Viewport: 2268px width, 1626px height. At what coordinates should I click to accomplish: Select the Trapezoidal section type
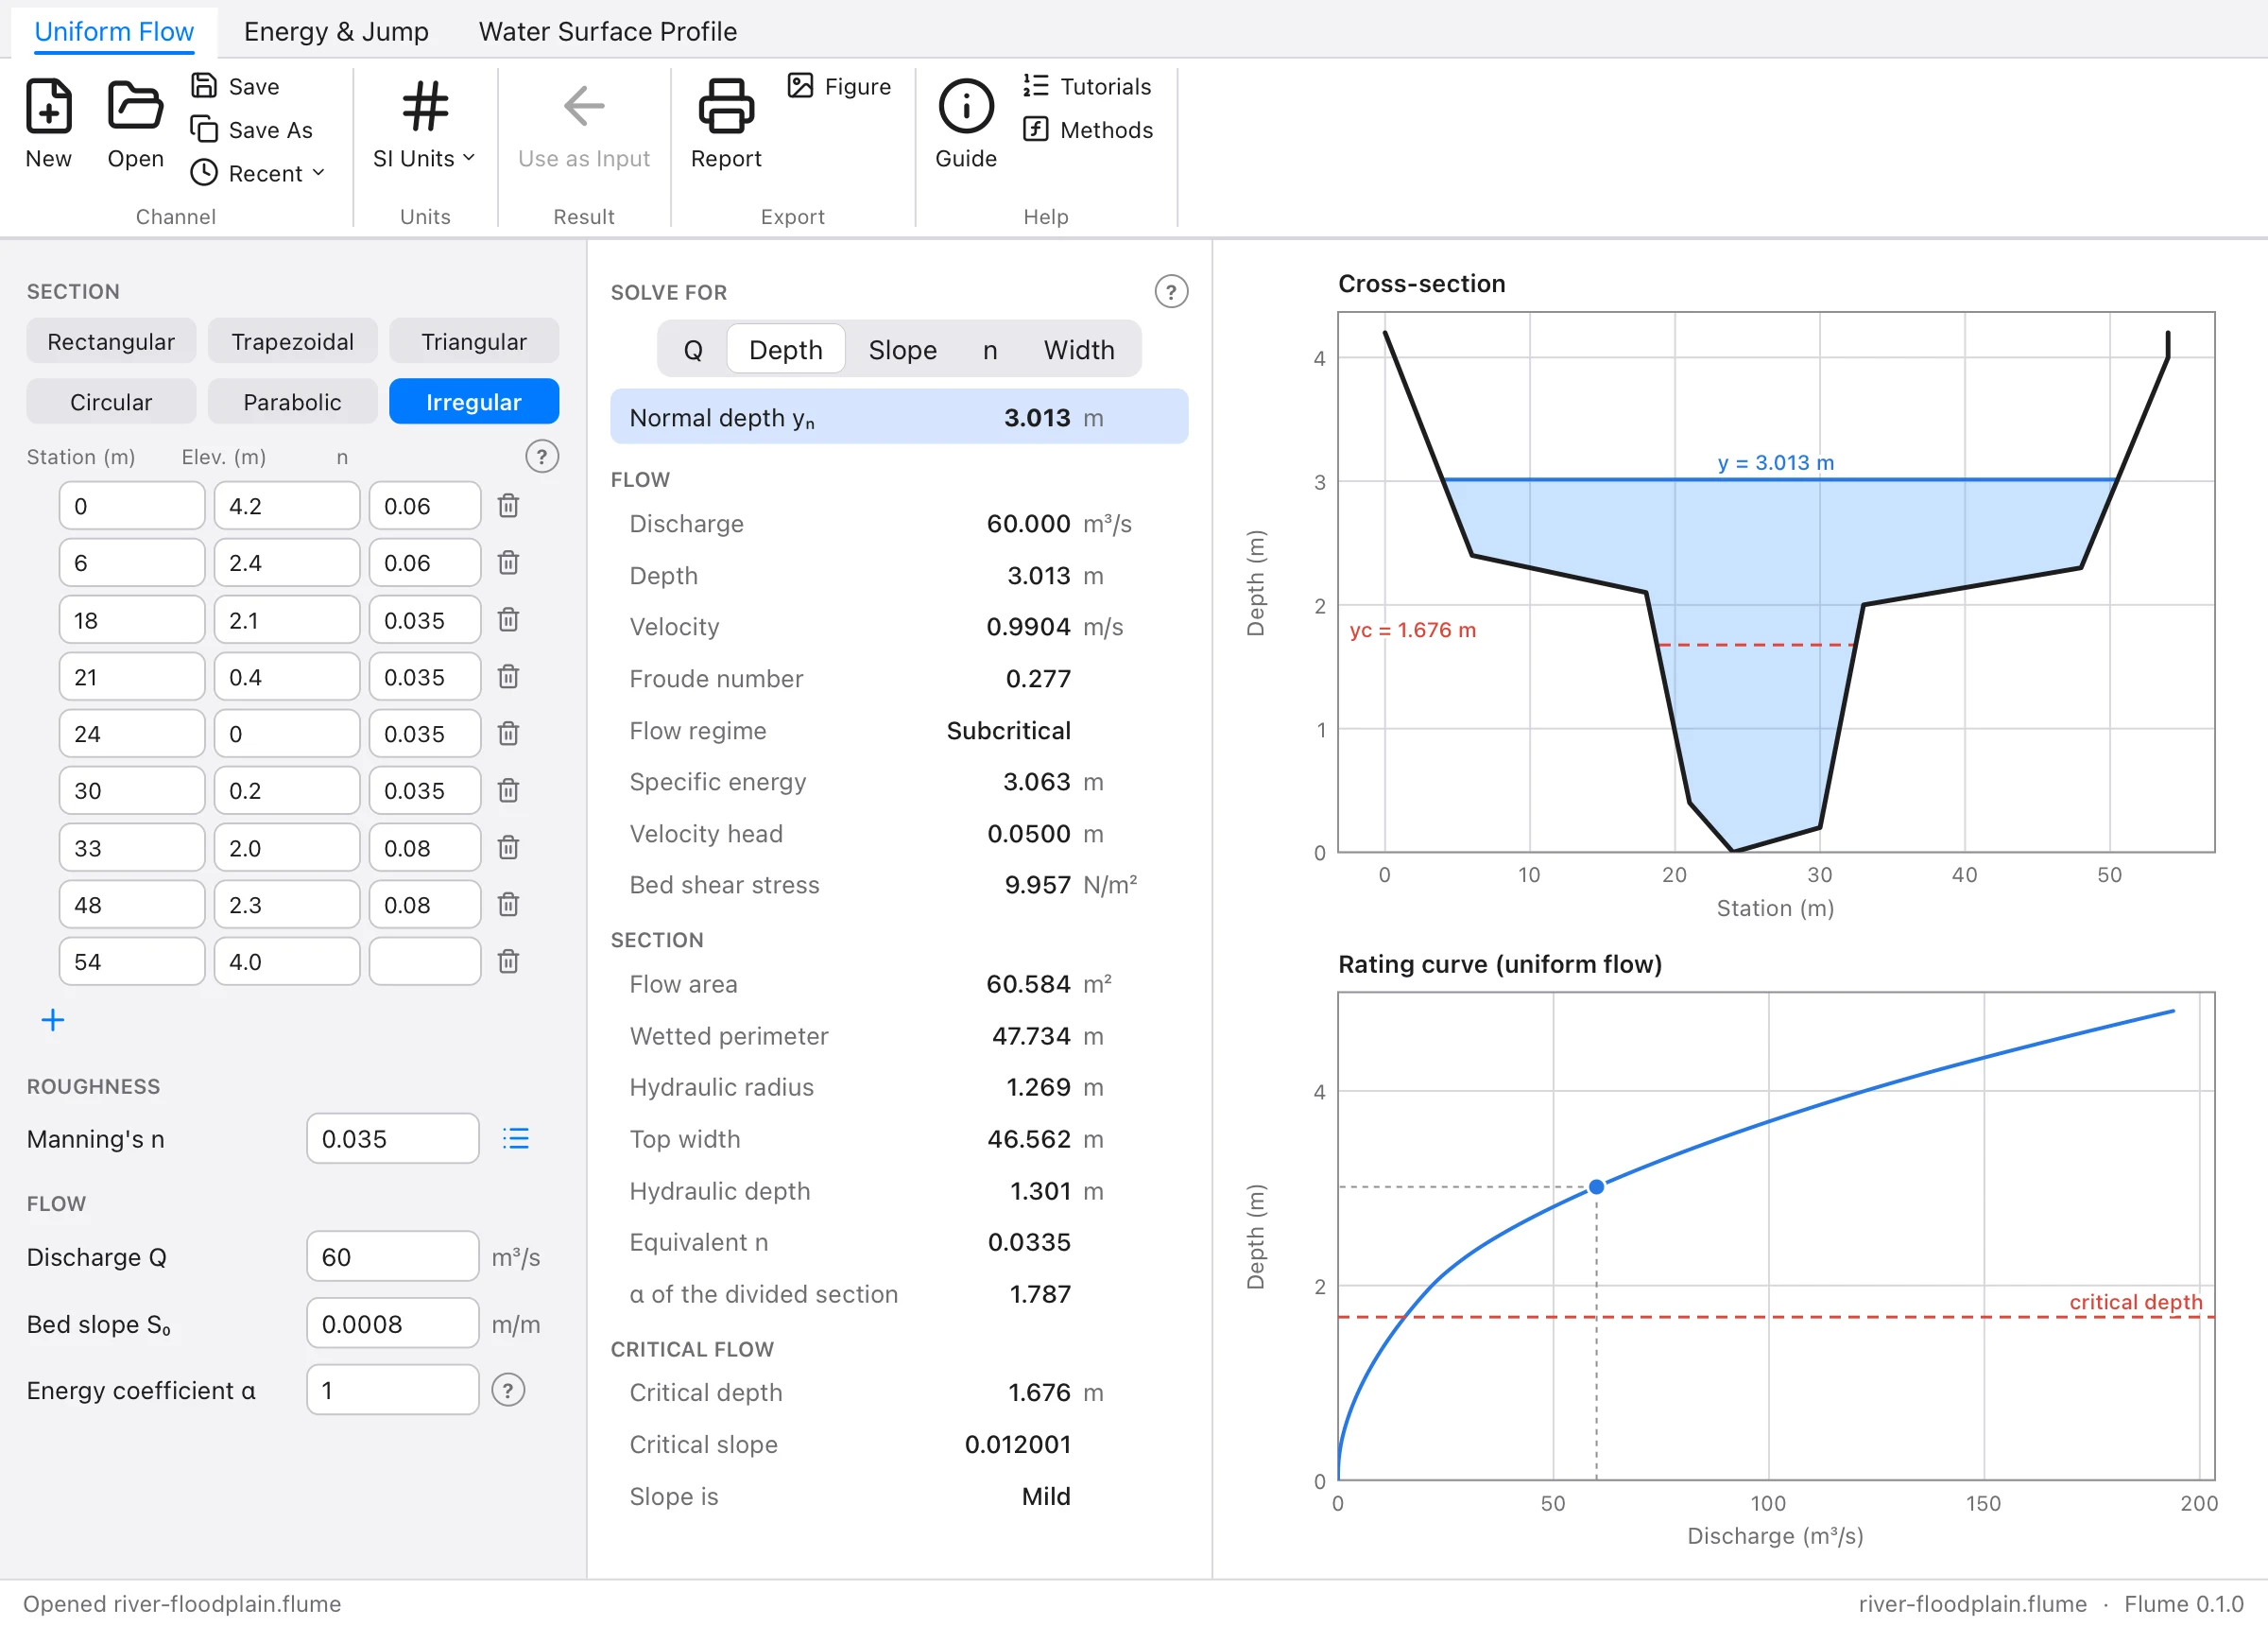click(292, 341)
